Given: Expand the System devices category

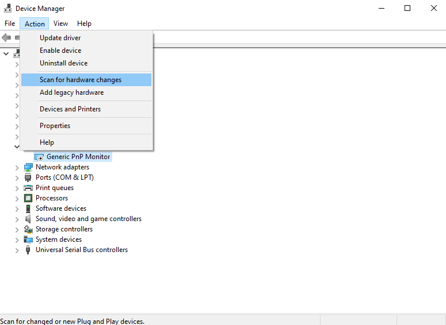Looking at the screenshot, I should 17,240.
